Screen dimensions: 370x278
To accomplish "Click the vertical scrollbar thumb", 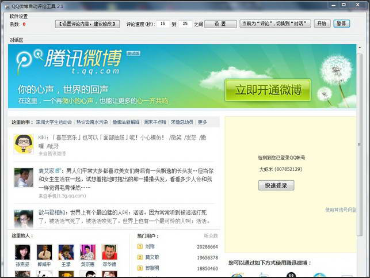I will [x=360, y=144].
